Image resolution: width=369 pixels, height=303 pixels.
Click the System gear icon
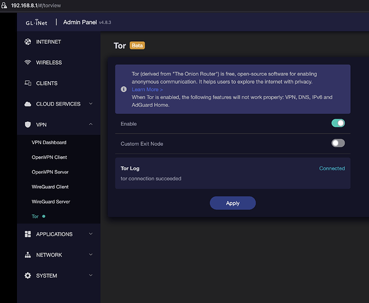tap(28, 276)
